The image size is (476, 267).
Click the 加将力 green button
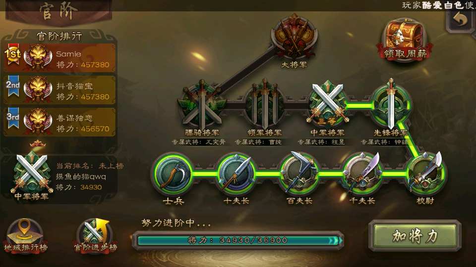pos(415,236)
